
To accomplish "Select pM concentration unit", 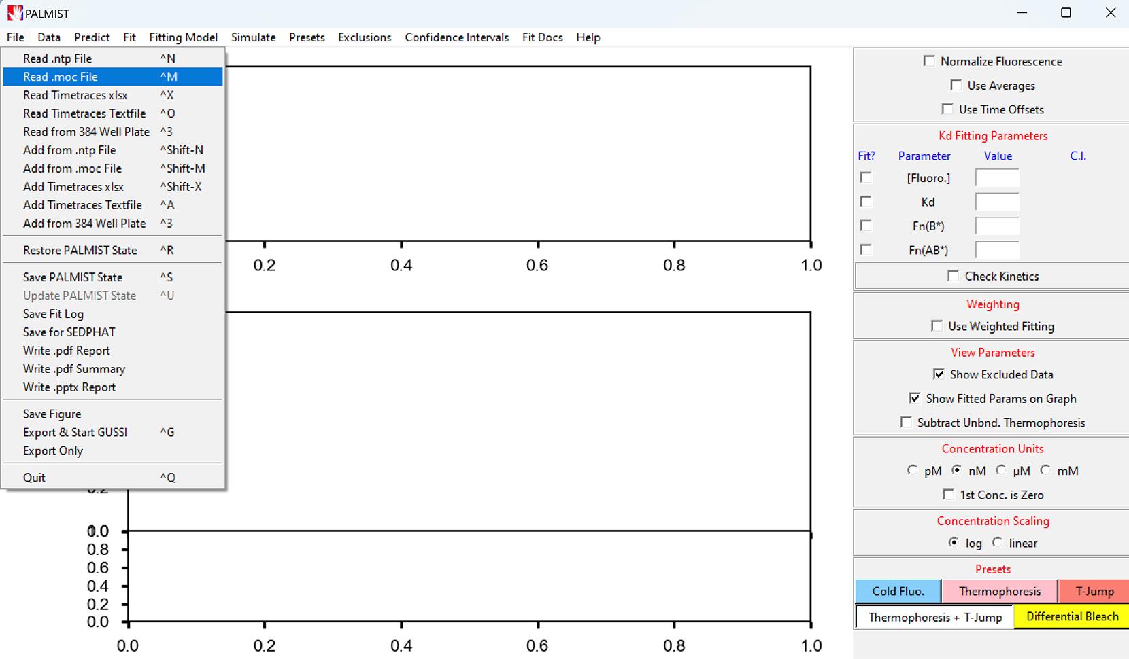I will (x=912, y=470).
